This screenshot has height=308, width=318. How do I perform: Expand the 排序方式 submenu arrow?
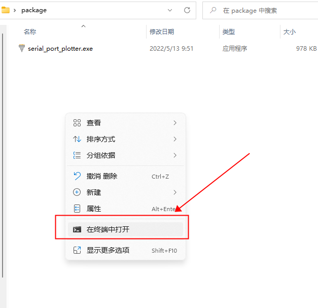(x=175, y=139)
